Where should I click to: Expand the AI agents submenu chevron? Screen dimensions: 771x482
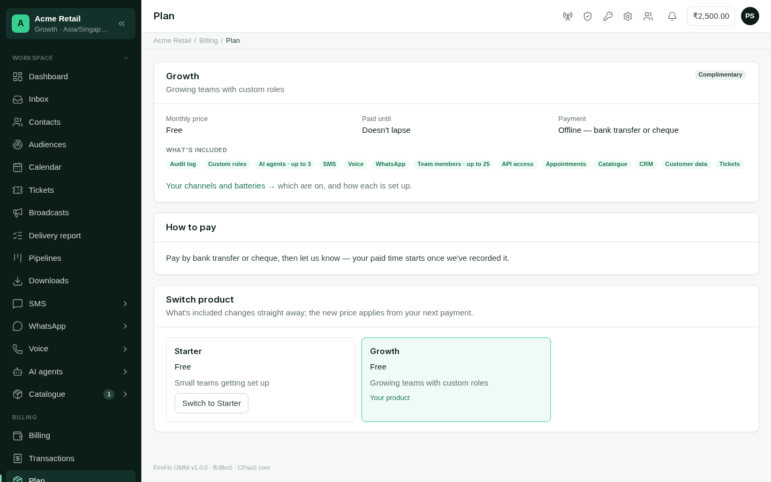point(125,372)
